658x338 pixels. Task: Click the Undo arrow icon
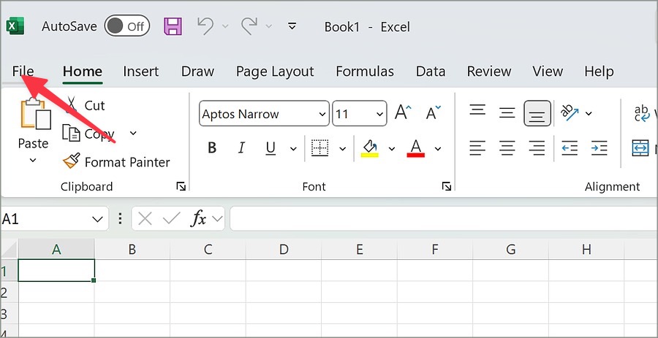[x=205, y=27]
